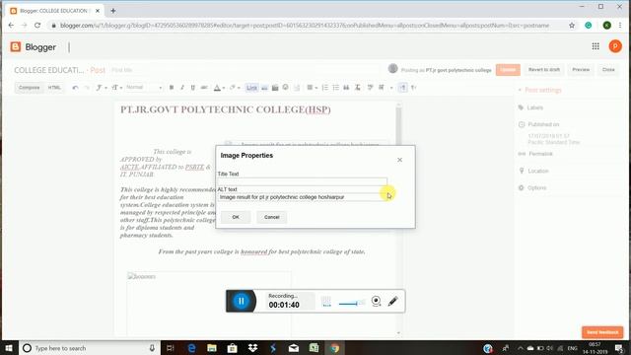This screenshot has height=355, width=631.
Task: Apply blockquote formatting
Action: (x=346, y=88)
